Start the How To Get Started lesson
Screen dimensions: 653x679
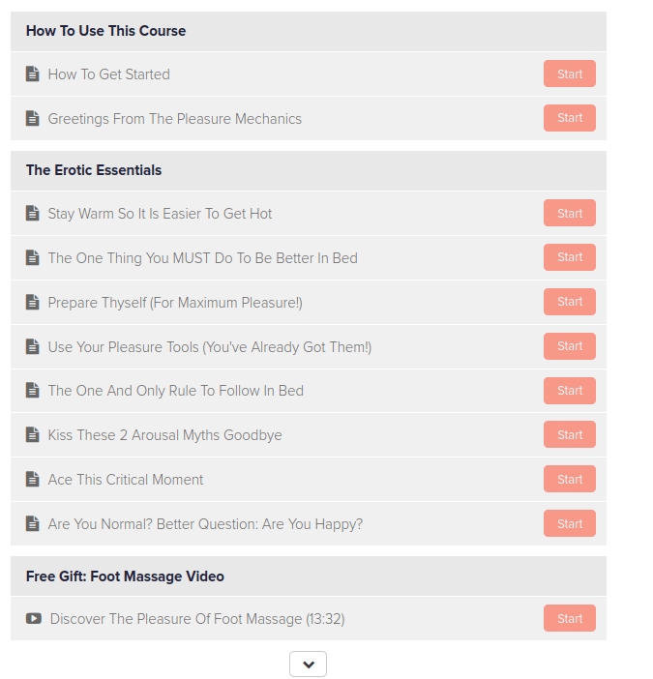(x=570, y=74)
